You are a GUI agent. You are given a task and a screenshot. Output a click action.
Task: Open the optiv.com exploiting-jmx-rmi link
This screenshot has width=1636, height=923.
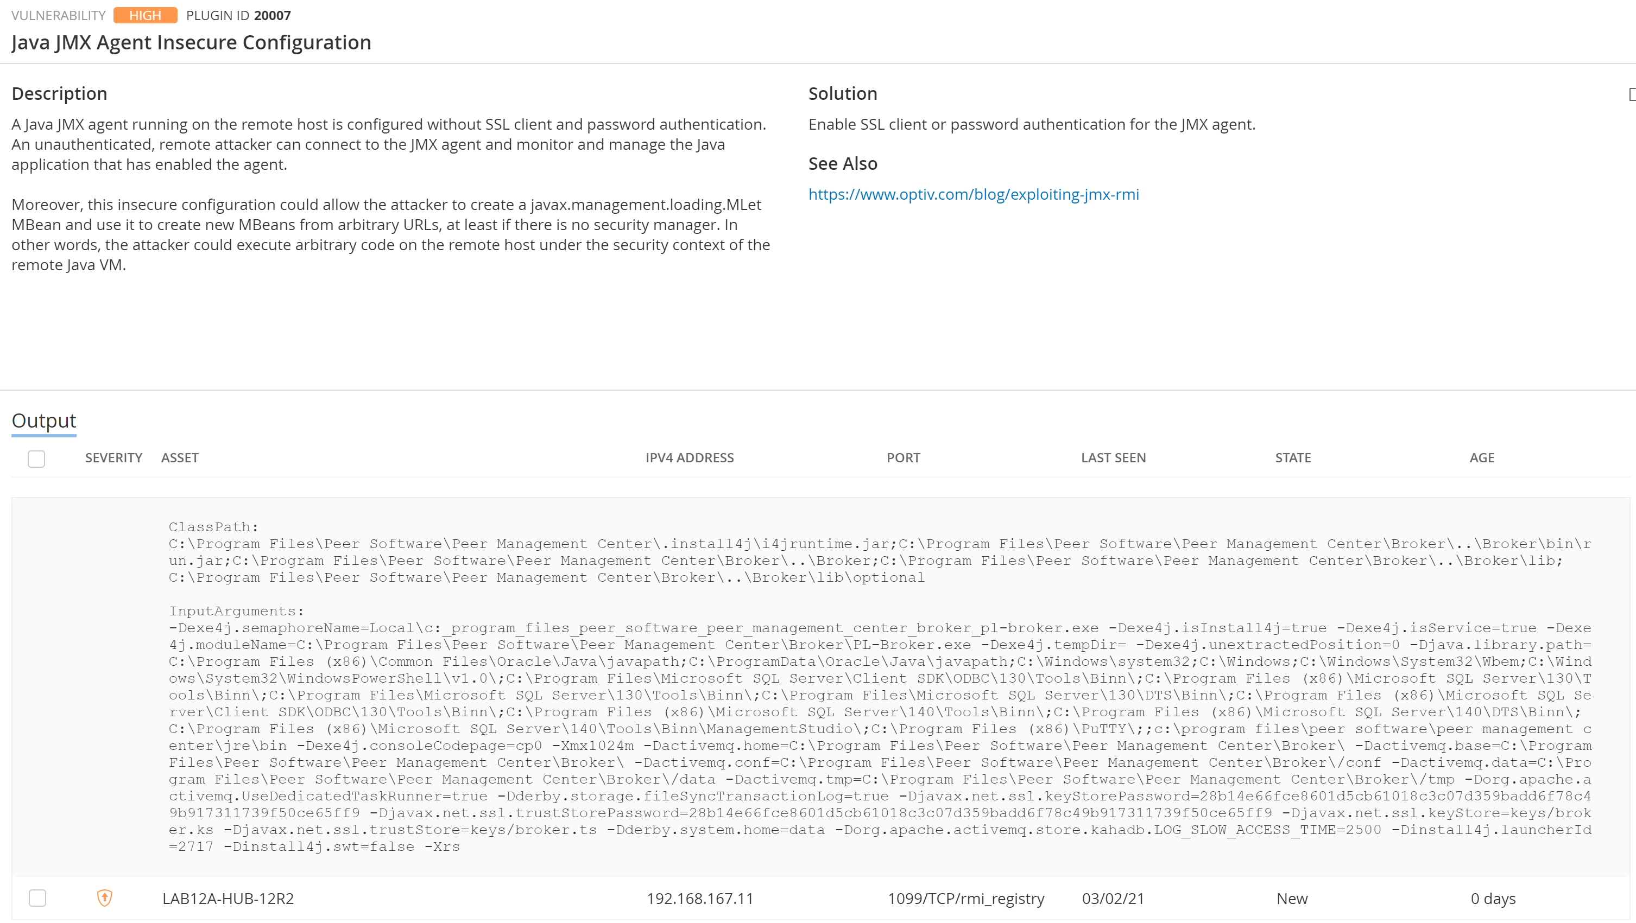973,194
